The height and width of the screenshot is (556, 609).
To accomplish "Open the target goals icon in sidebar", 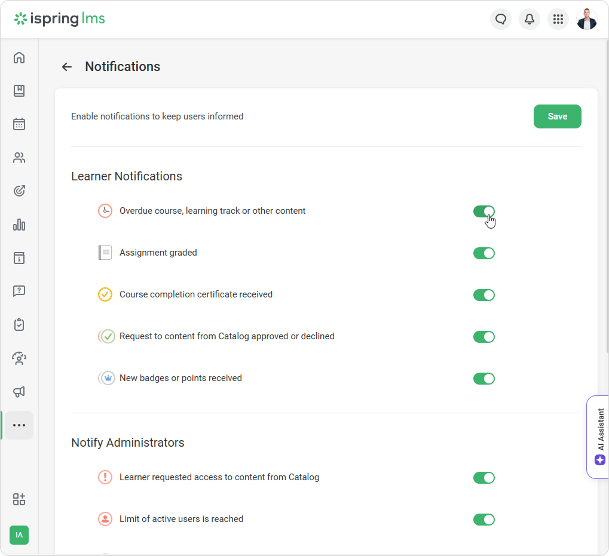I will (x=19, y=191).
